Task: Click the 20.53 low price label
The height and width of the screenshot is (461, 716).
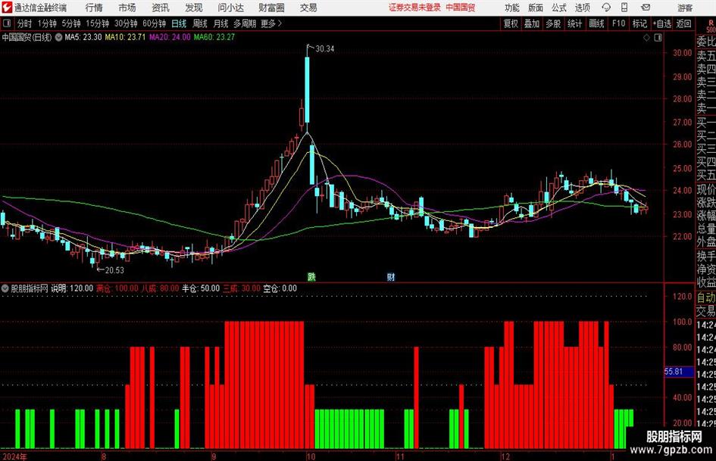Action: (x=114, y=270)
